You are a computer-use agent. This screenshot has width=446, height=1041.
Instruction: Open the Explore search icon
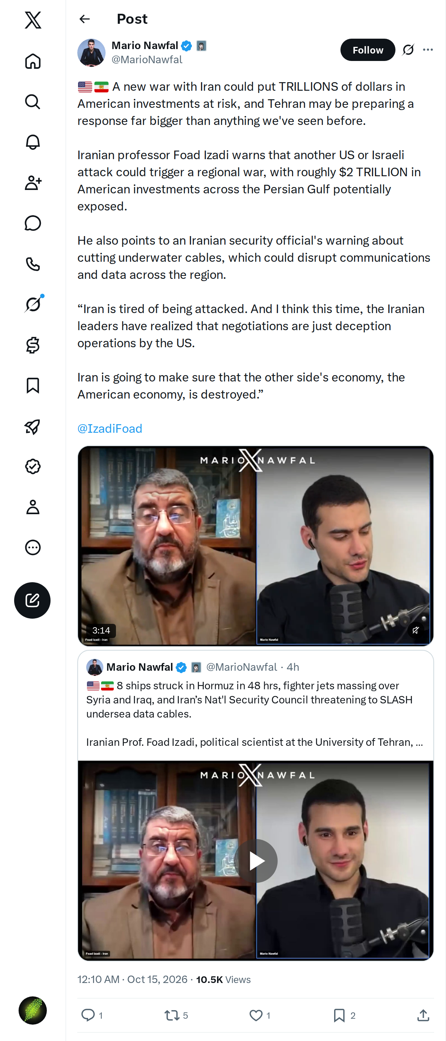(x=33, y=102)
